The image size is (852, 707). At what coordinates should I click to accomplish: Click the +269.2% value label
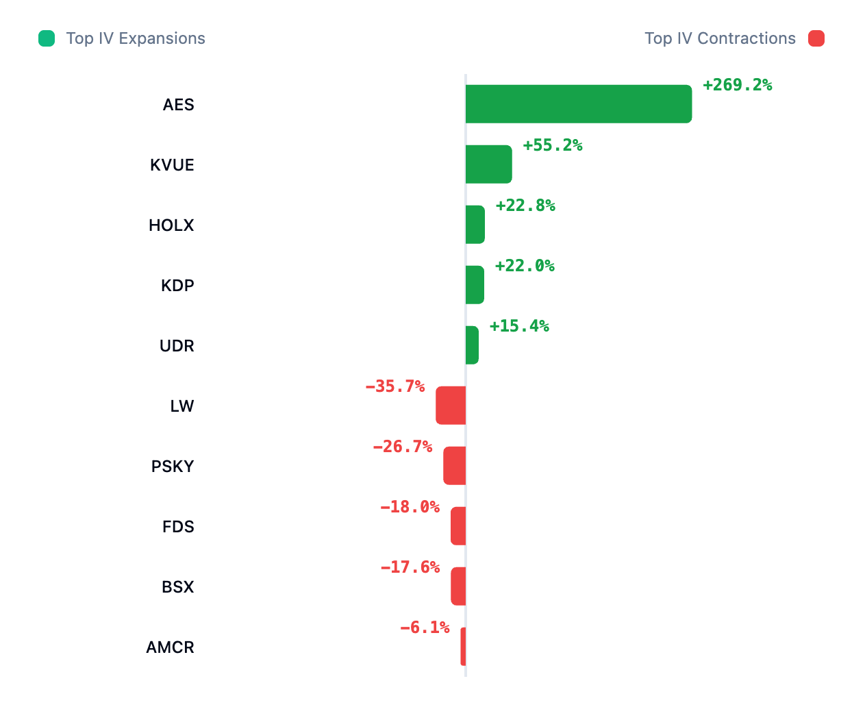[x=737, y=85]
